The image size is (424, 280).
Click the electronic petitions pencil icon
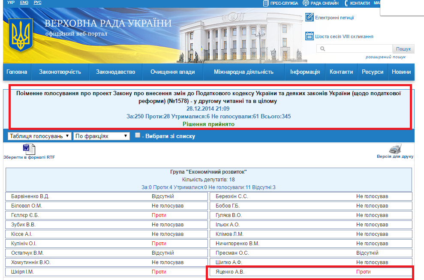coord(310,17)
